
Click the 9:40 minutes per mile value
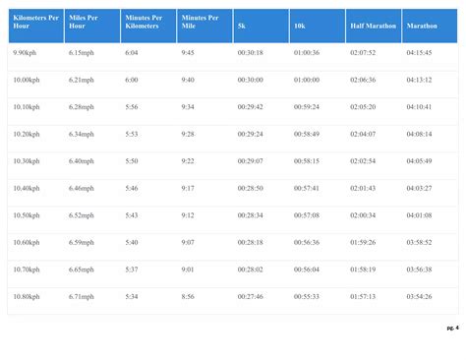[x=188, y=80]
